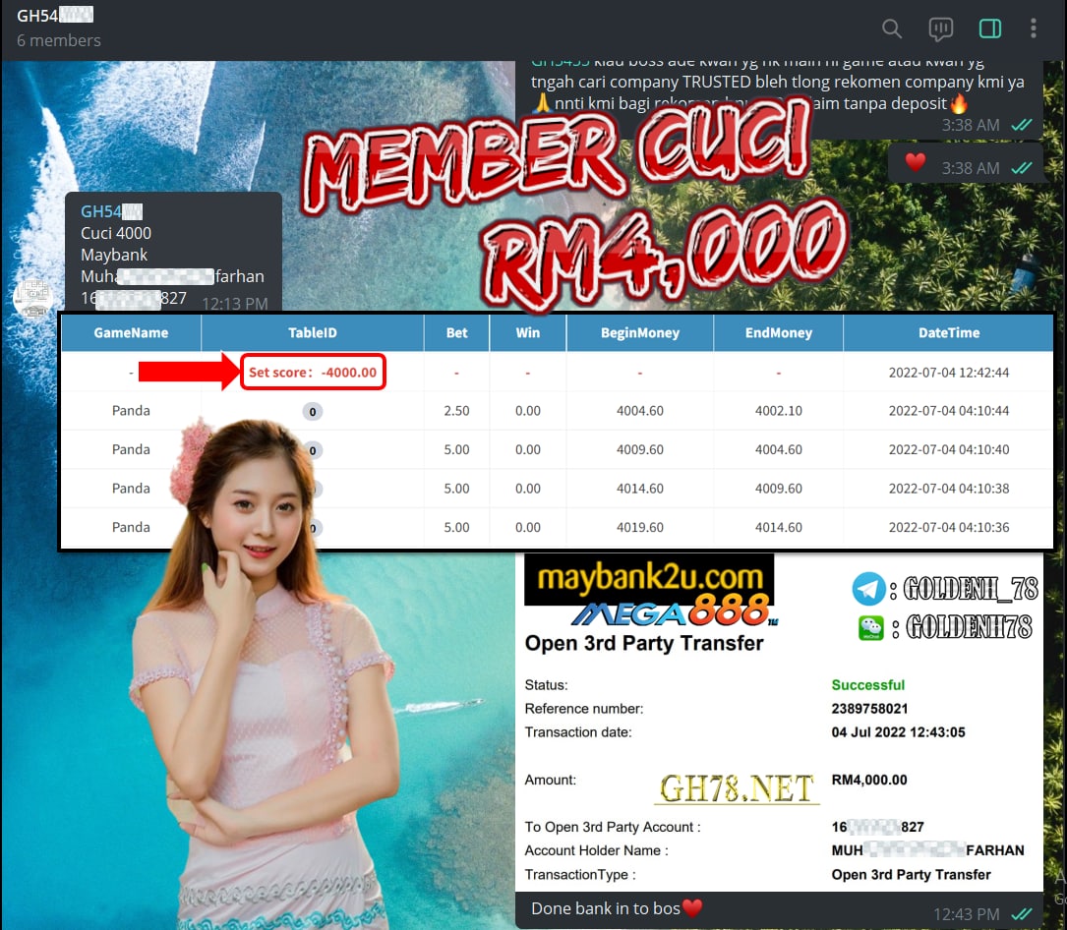
Task: Toggle the right sidebar panel icon
Action: point(989,29)
